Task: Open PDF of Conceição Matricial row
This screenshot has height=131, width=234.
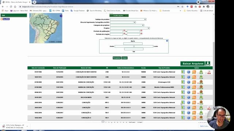Action: (209, 107)
